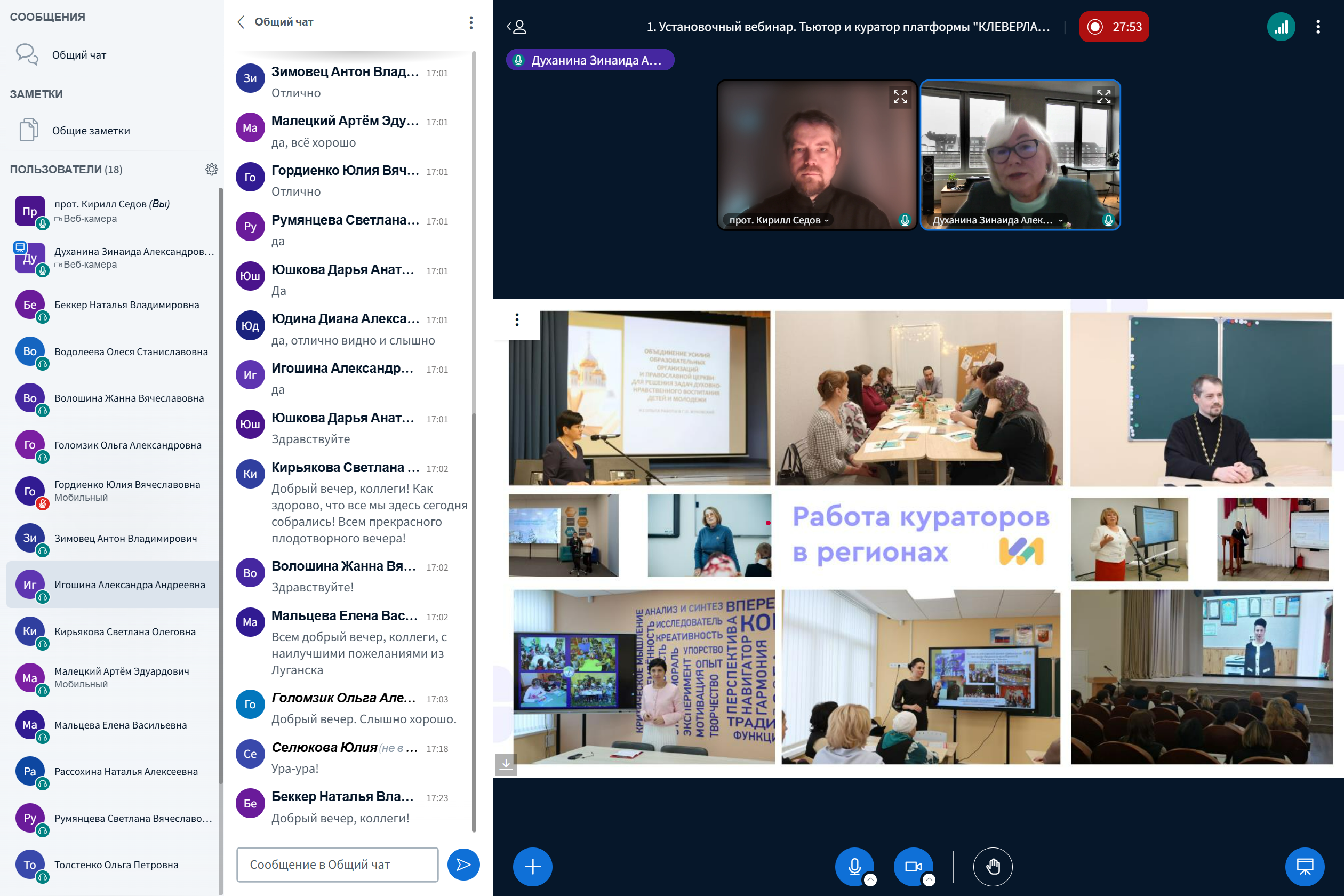Toggle the user list panel icon

coord(517,27)
